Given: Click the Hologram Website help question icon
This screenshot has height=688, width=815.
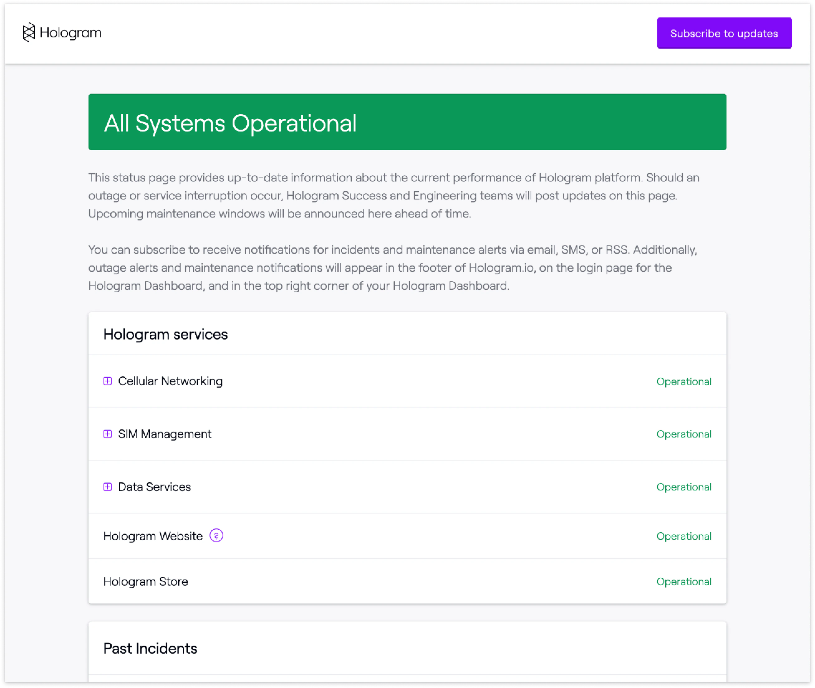Looking at the screenshot, I should [216, 536].
